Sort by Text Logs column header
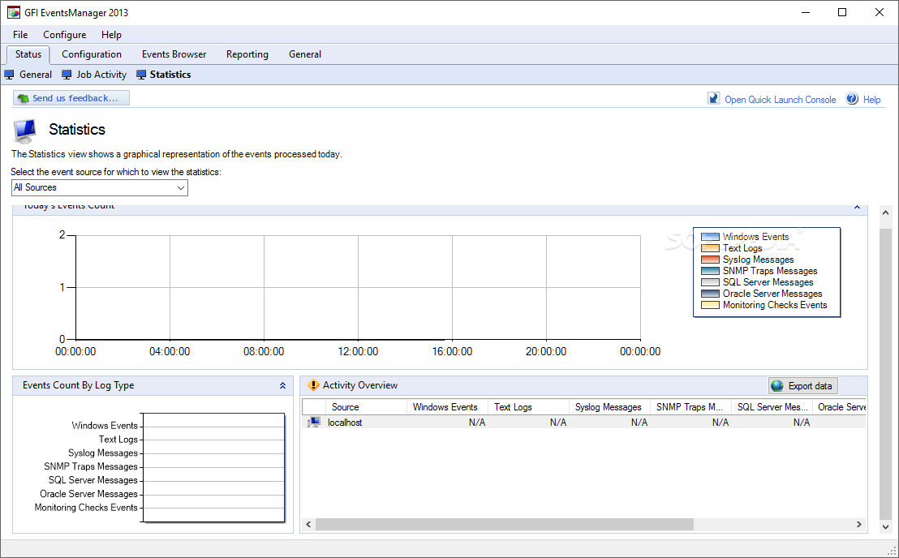The height and width of the screenshot is (558, 899). click(529, 407)
